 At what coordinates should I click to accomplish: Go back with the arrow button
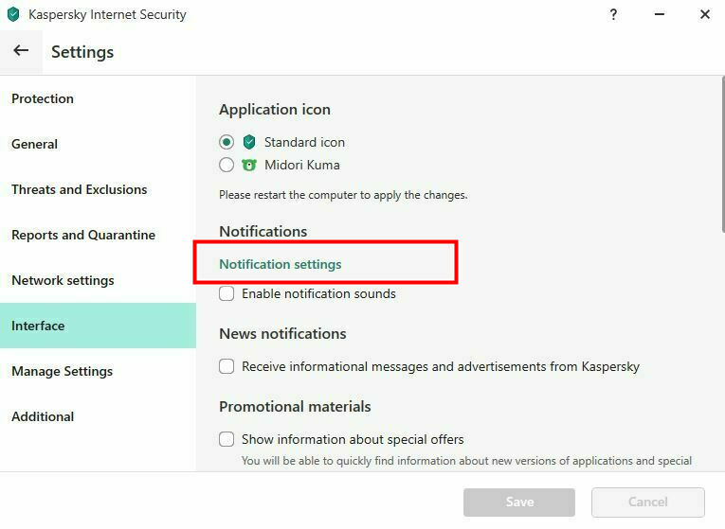pos(21,51)
